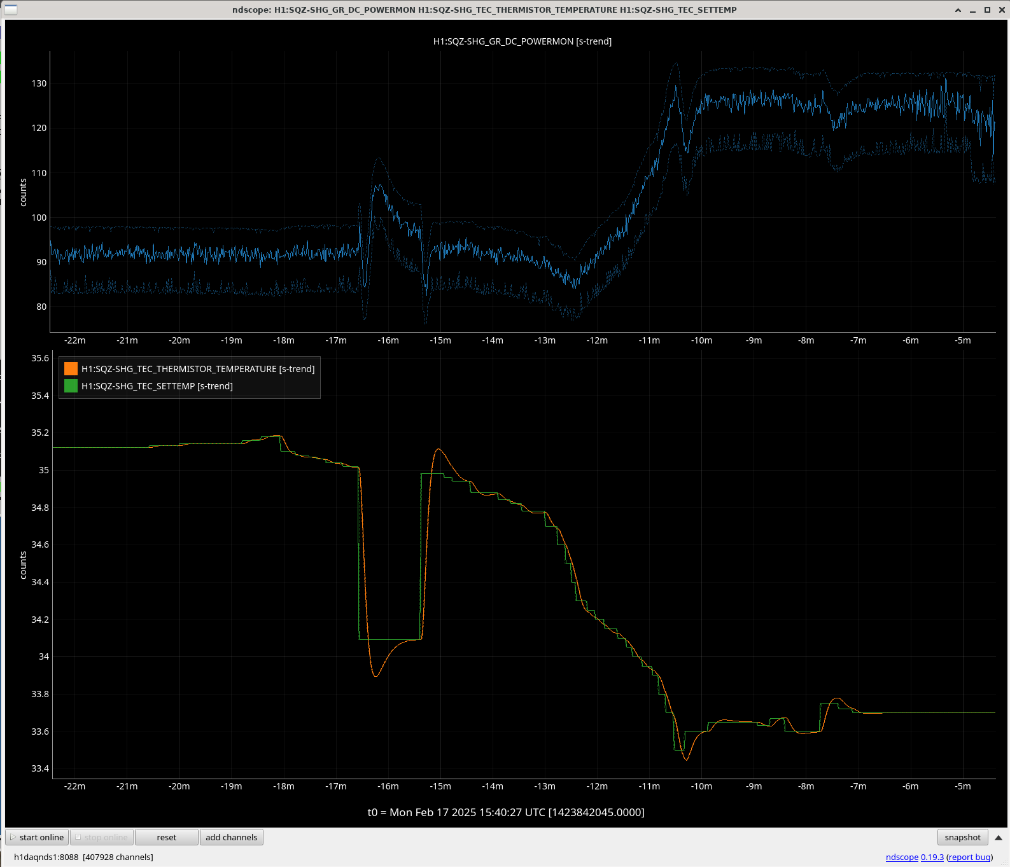
Task: Click the bottom plot's counts axis label
Action: (24, 565)
